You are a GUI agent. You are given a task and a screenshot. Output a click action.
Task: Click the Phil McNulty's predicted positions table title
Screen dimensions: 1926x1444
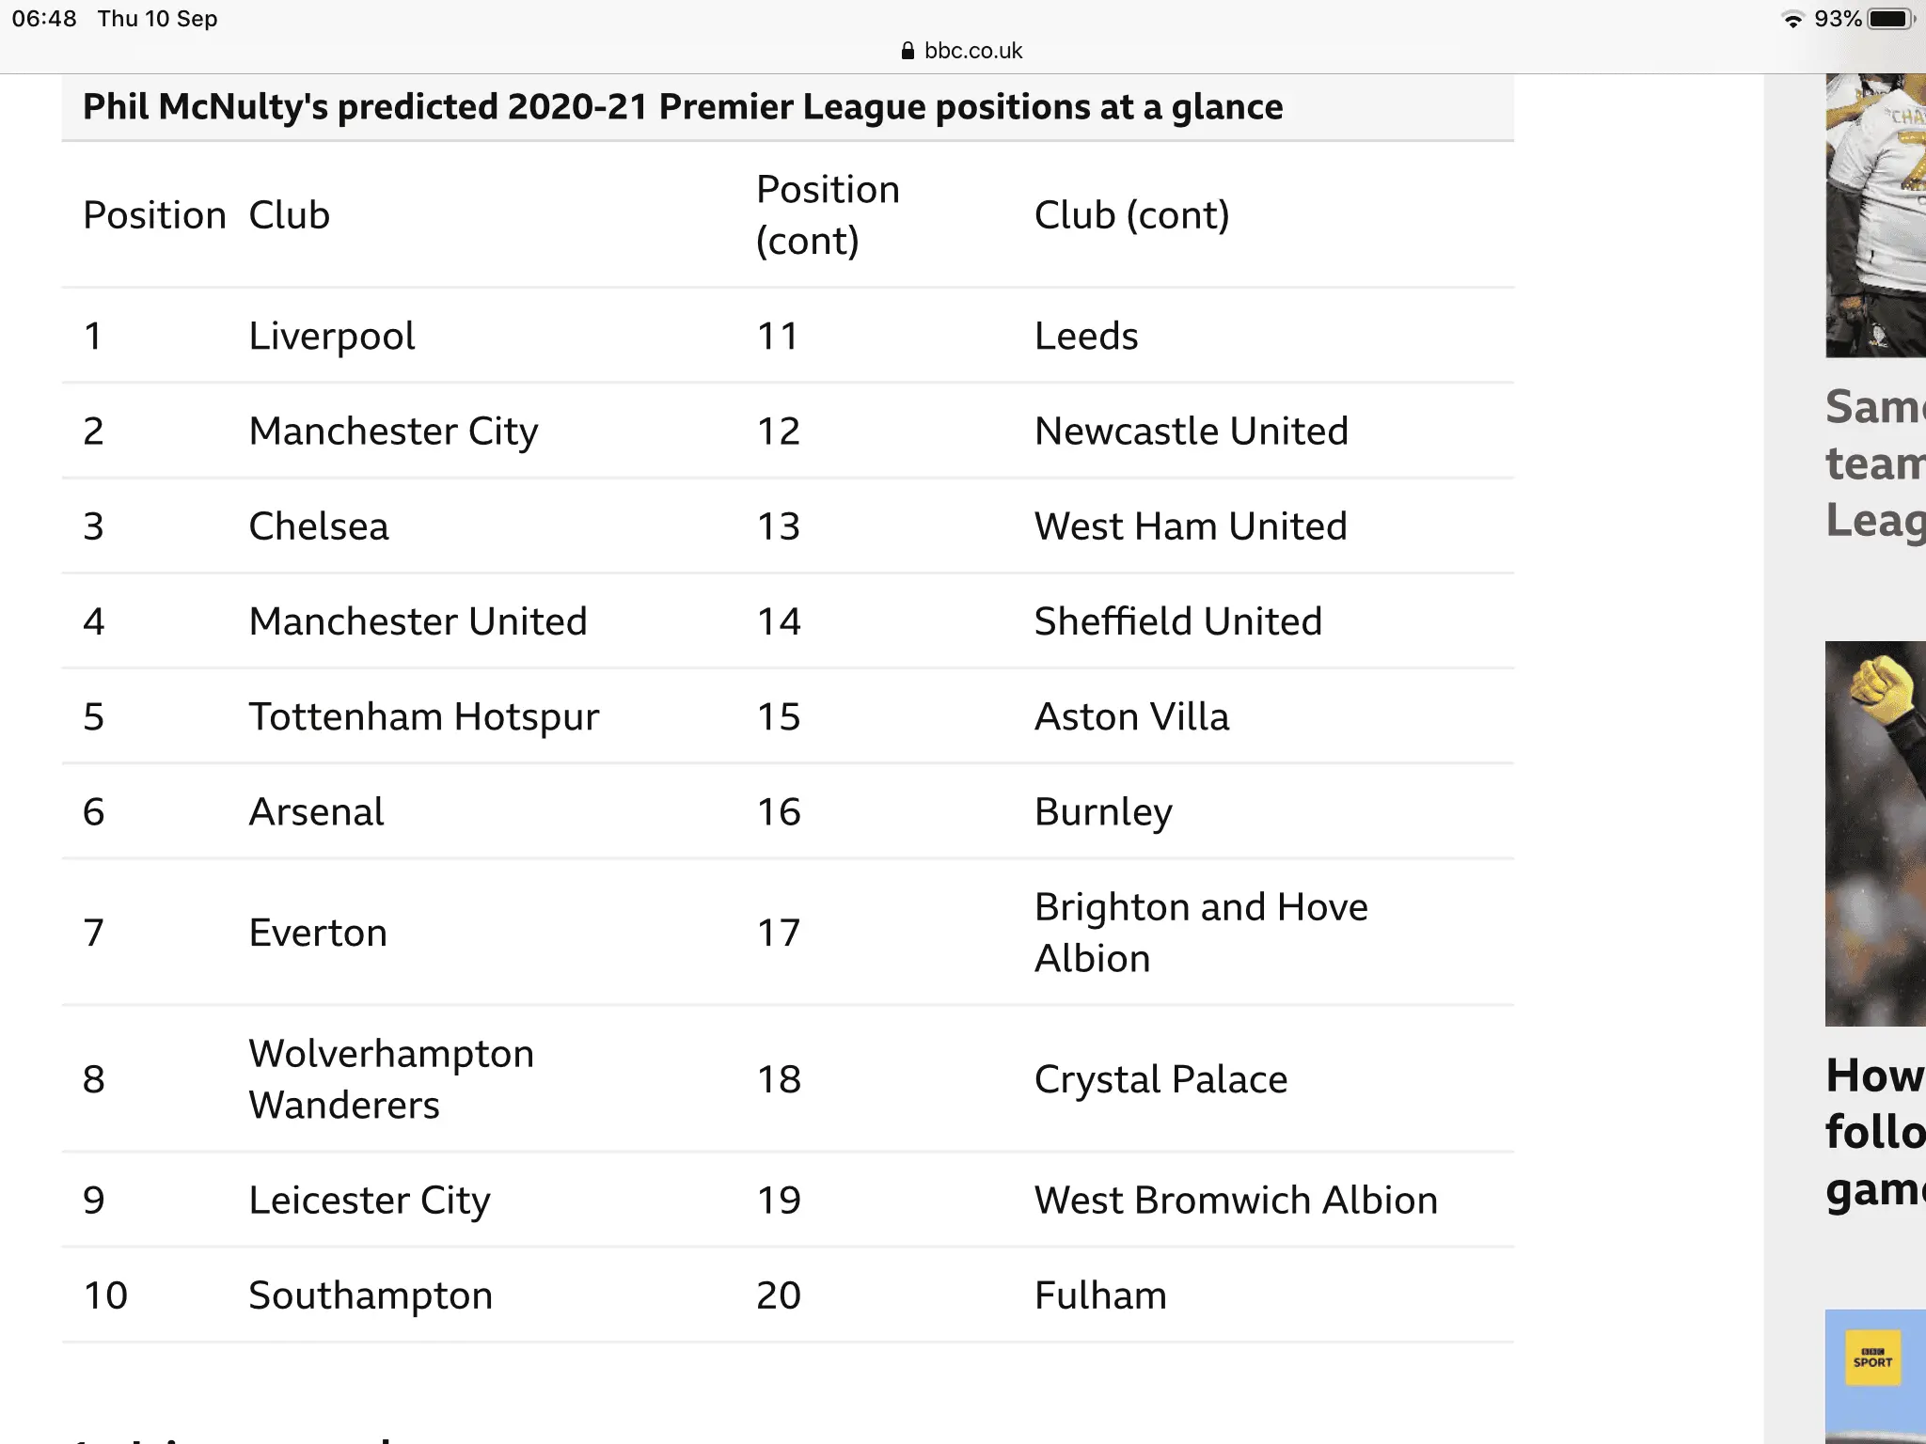pyautogui.click(x=683, y=107)
